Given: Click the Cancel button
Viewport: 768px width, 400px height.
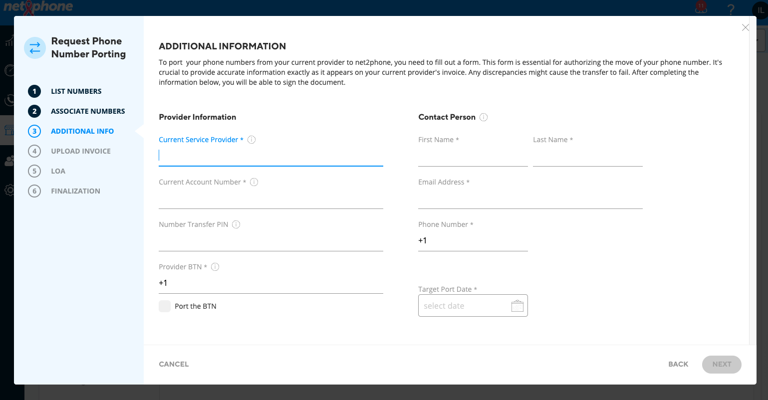Looking at the screenshot, I should tap(174, 364).
